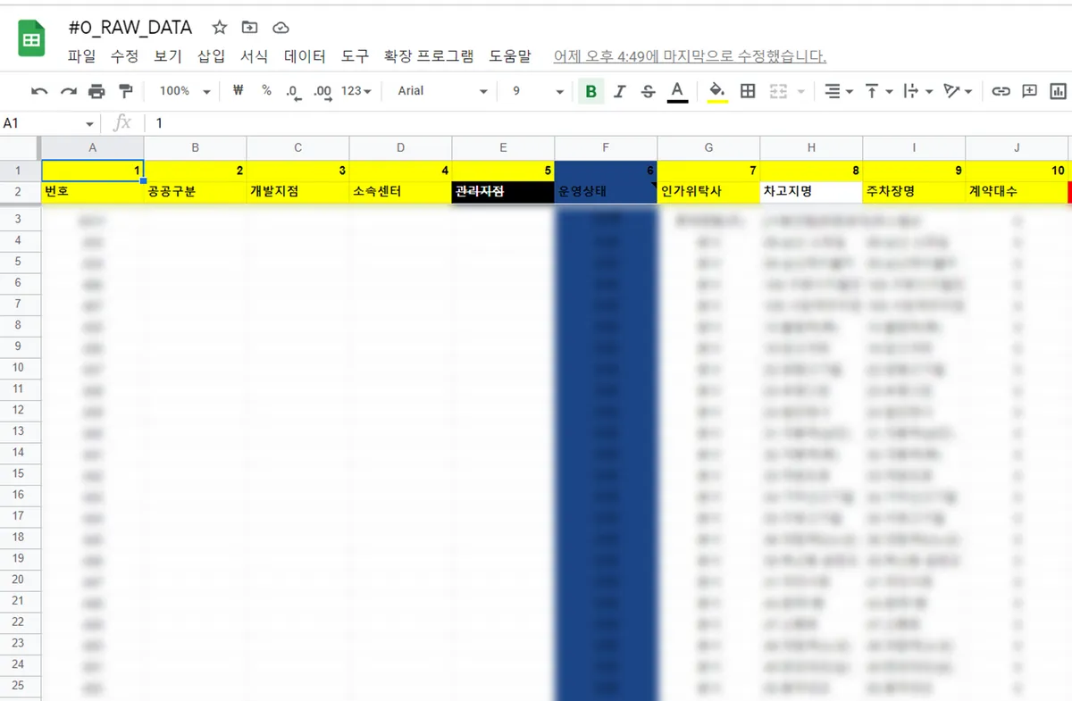Open text color picker
This screenshot has width=1072, height=701.
coord(677,91)
